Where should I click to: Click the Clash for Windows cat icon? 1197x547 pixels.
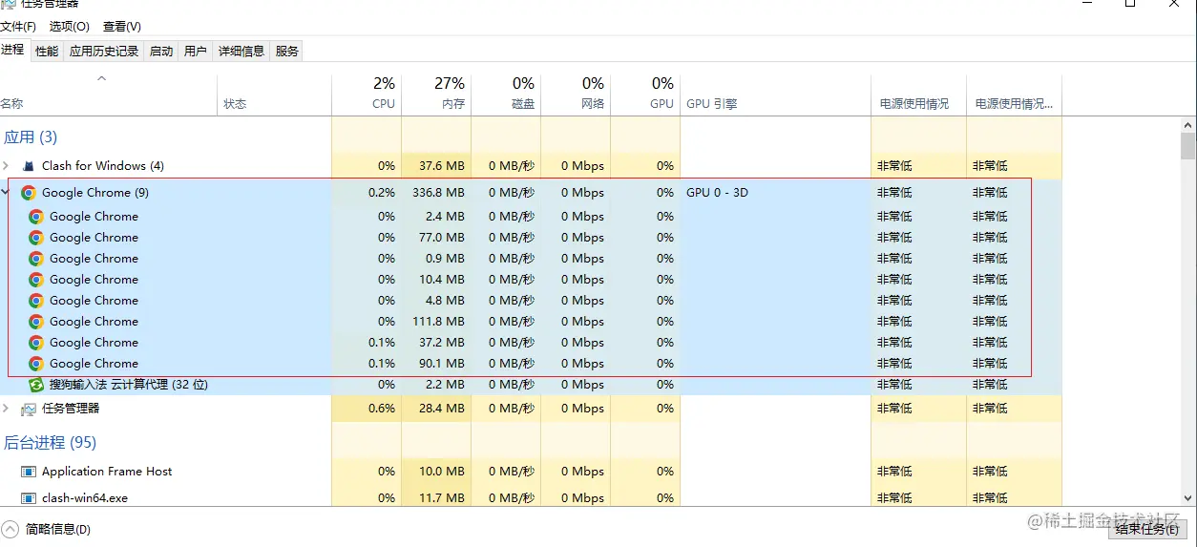coord(29,166)
